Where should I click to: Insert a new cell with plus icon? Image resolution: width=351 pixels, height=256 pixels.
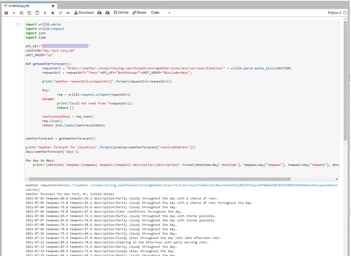(x=14, y=13)
